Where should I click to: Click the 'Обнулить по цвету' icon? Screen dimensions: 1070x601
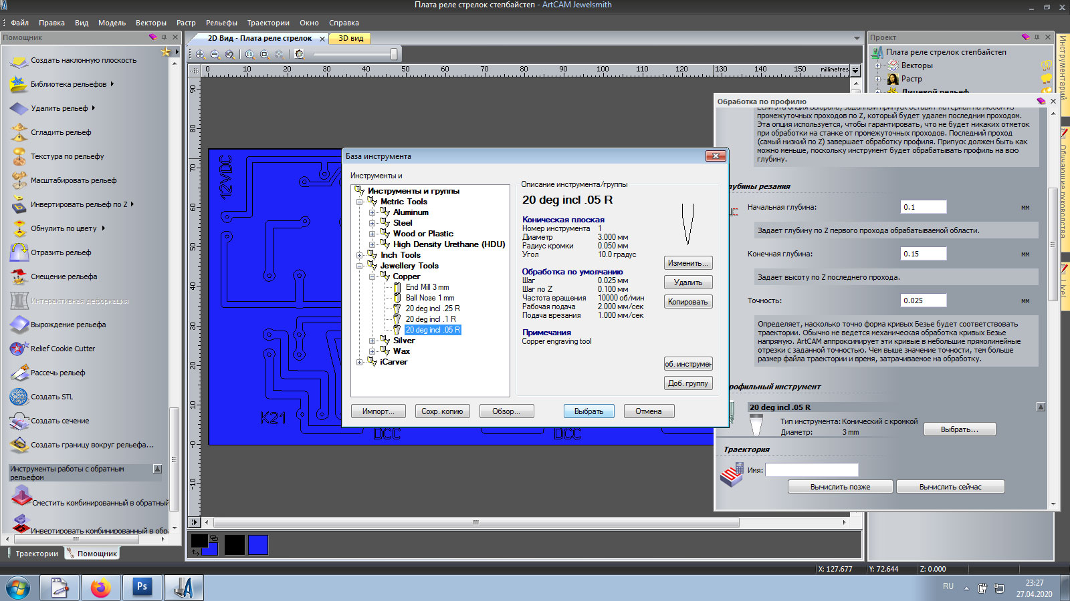pyautogui.click(x=19, y=229)
